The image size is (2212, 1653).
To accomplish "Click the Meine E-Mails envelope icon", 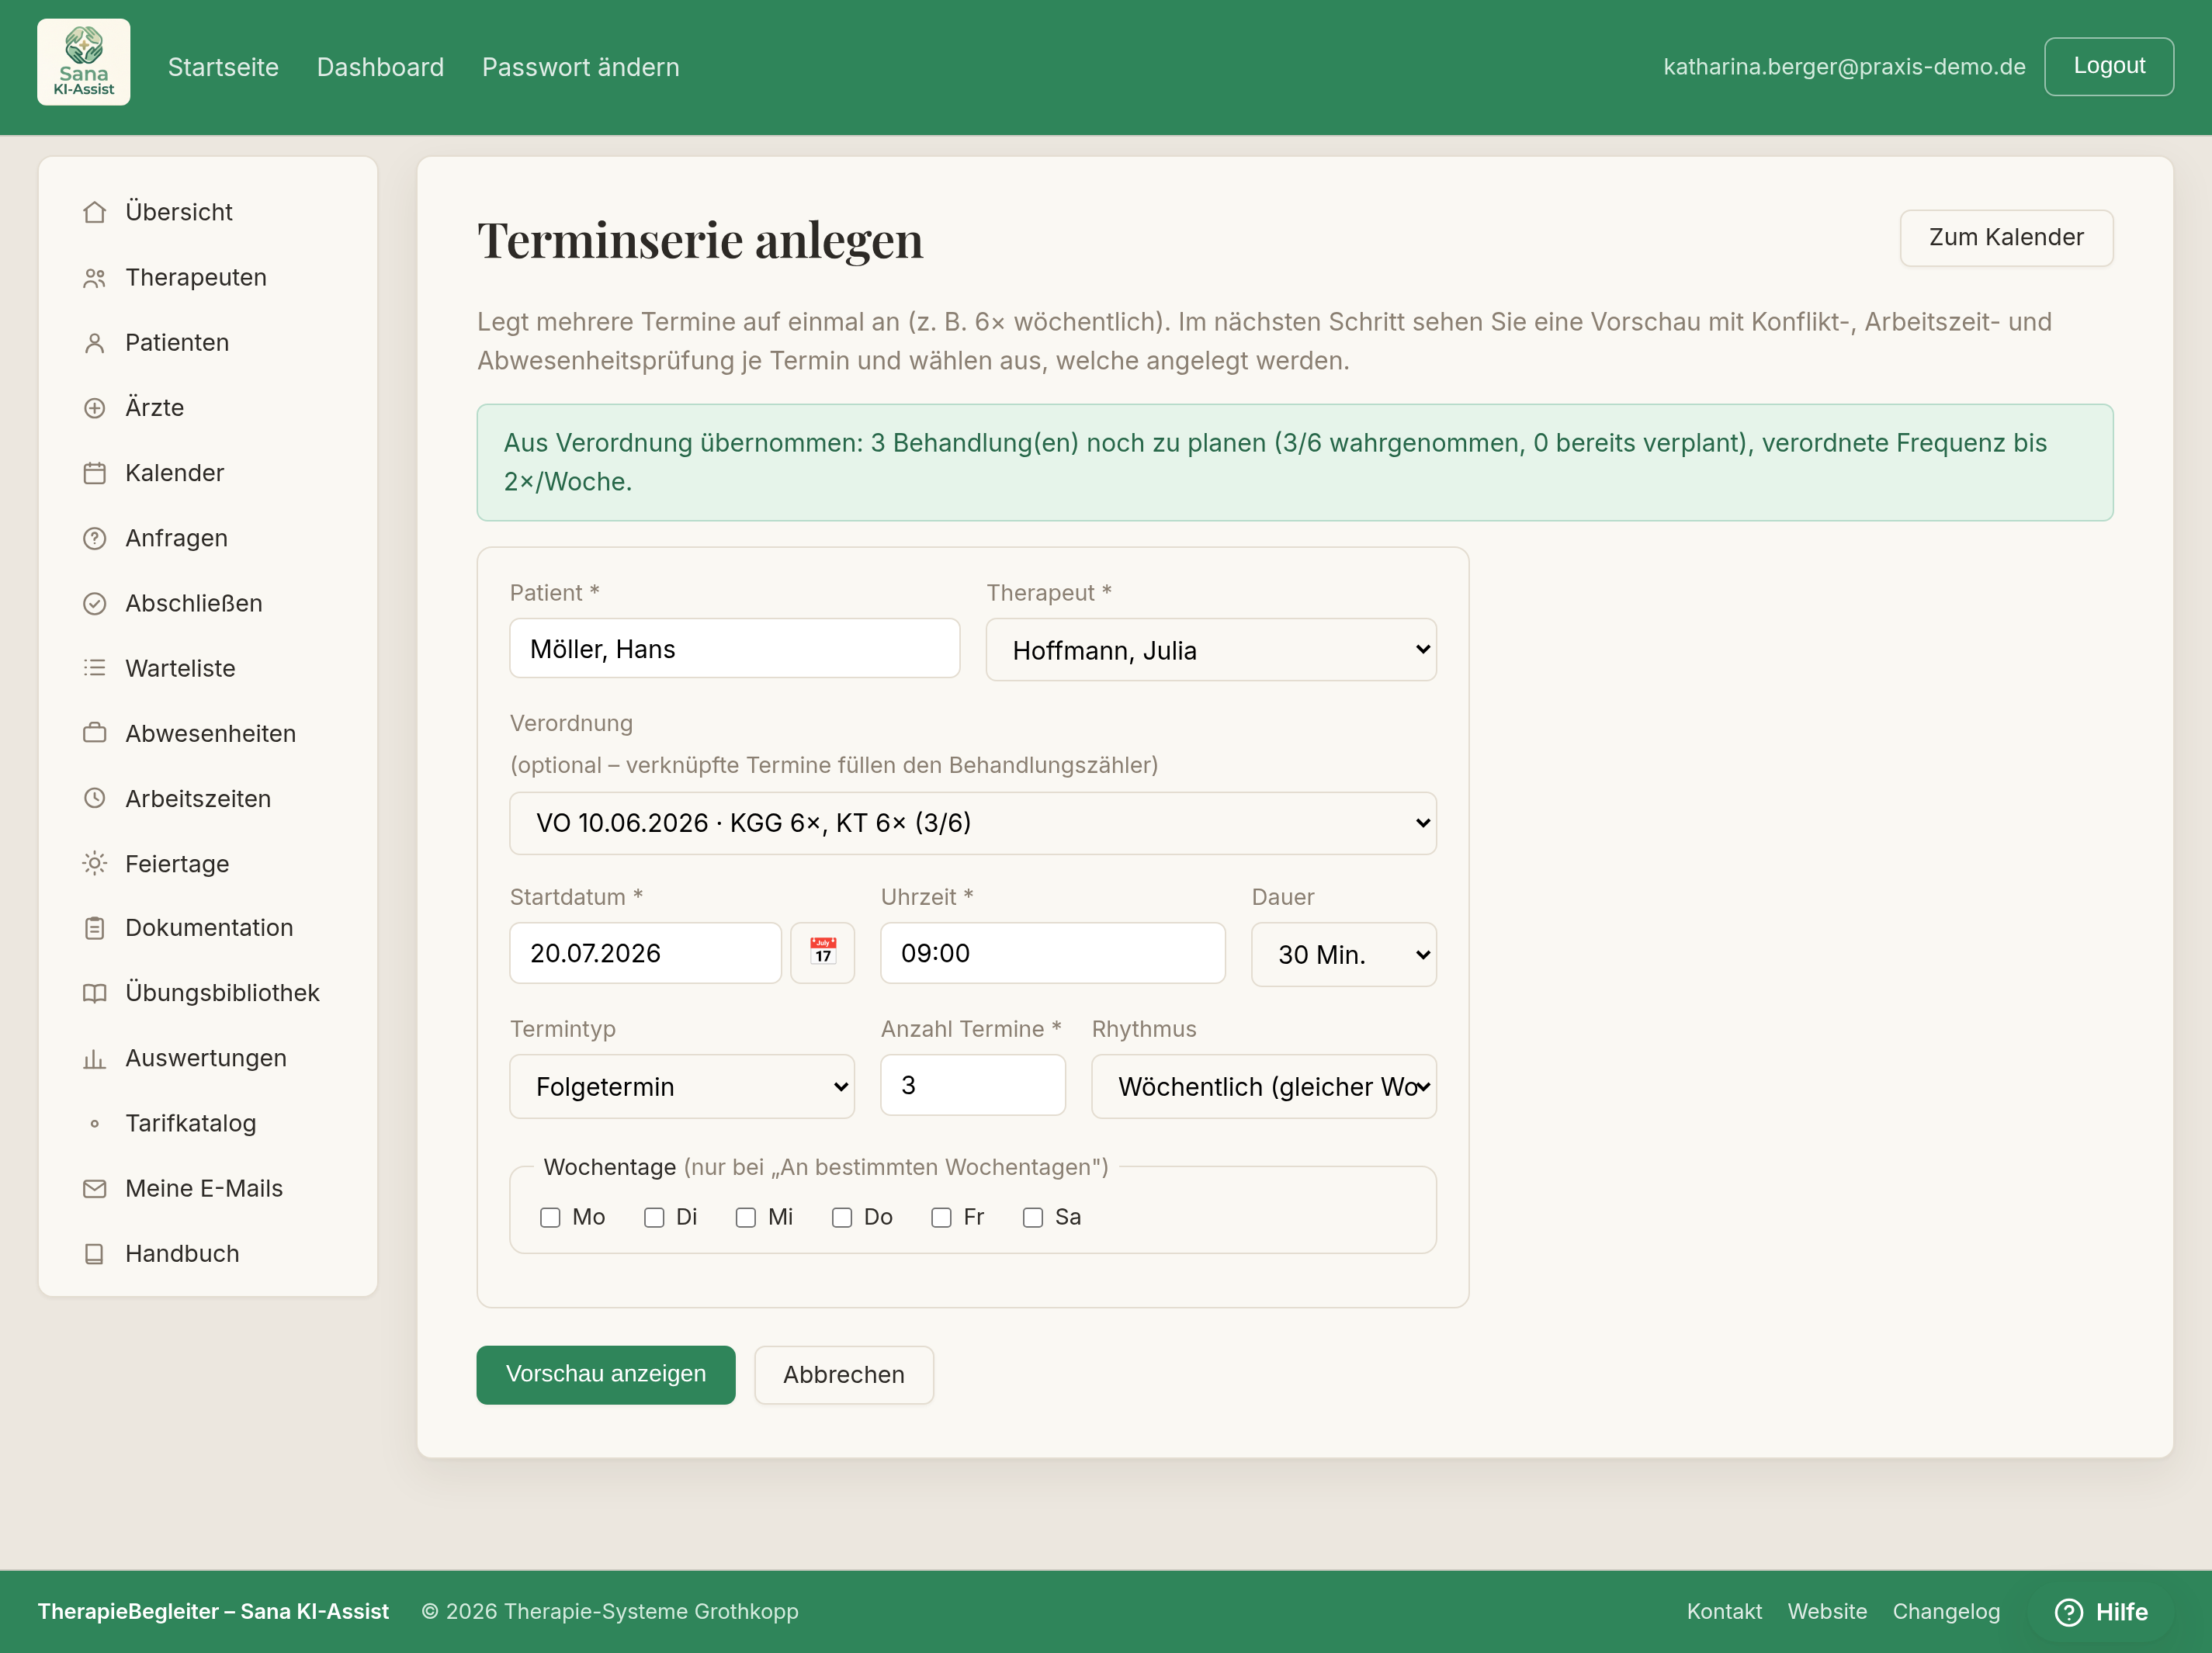I will click(94, 1189).
